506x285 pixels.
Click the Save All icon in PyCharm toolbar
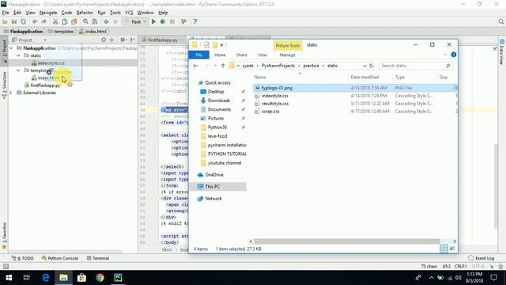pyautogui.click(x=14, y=21)
